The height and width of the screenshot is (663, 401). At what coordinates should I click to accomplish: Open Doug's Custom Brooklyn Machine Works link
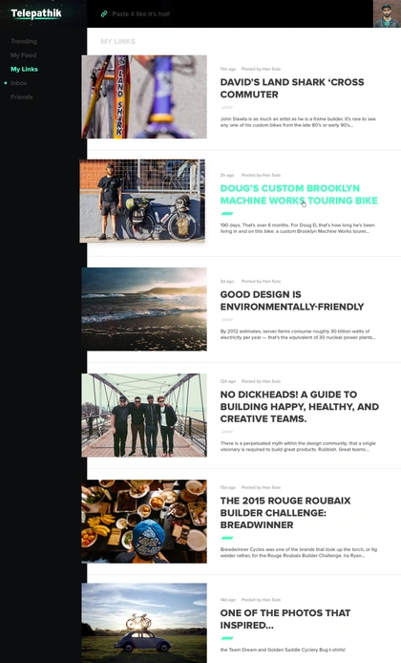(x=299, y=195)
